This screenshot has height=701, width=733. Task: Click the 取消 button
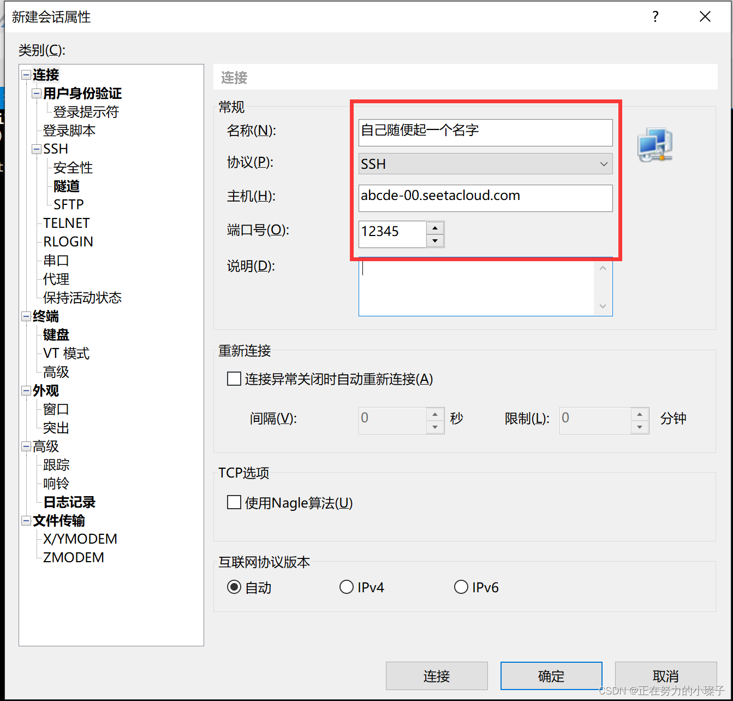point(666,676)
